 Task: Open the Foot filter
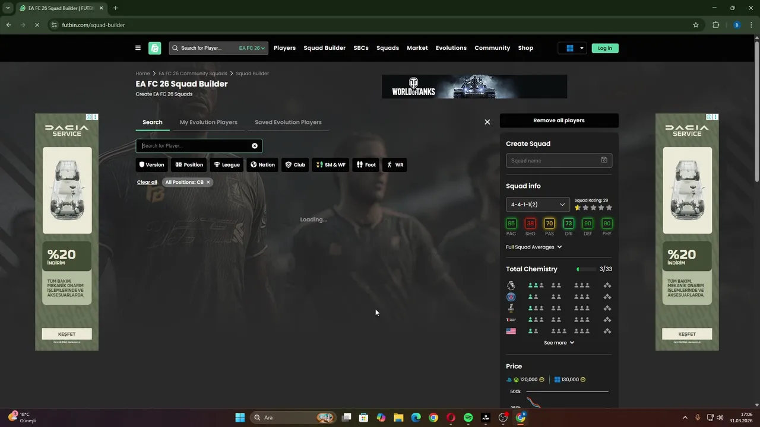click(366, 165)
